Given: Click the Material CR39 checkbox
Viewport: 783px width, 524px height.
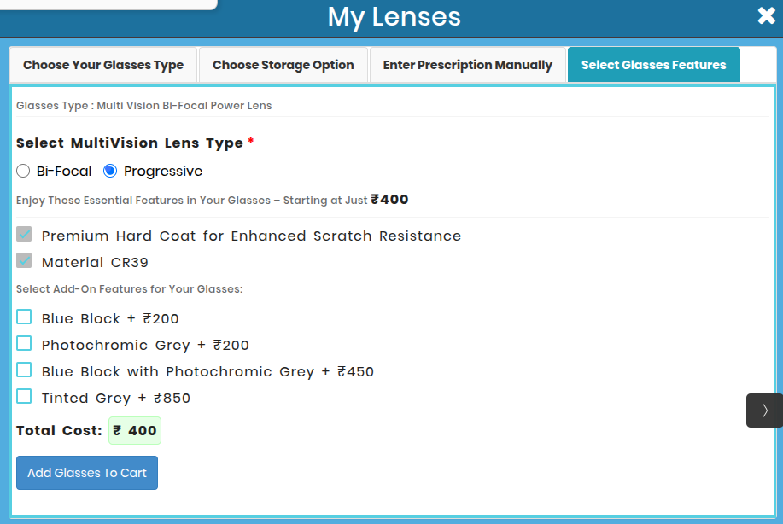Looking at the screenshot, I should point(24,260).
